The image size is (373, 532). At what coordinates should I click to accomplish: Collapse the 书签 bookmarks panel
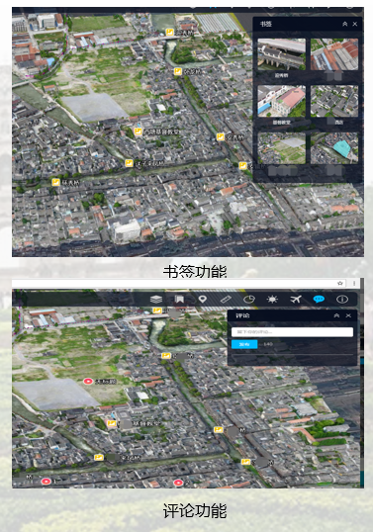345,24
